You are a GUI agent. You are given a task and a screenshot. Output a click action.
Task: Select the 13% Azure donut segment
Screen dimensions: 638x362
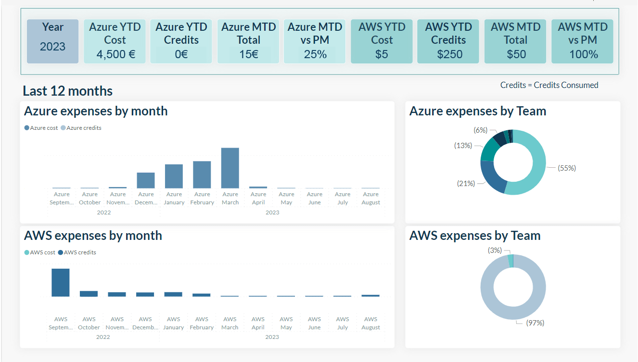point(489,150)
